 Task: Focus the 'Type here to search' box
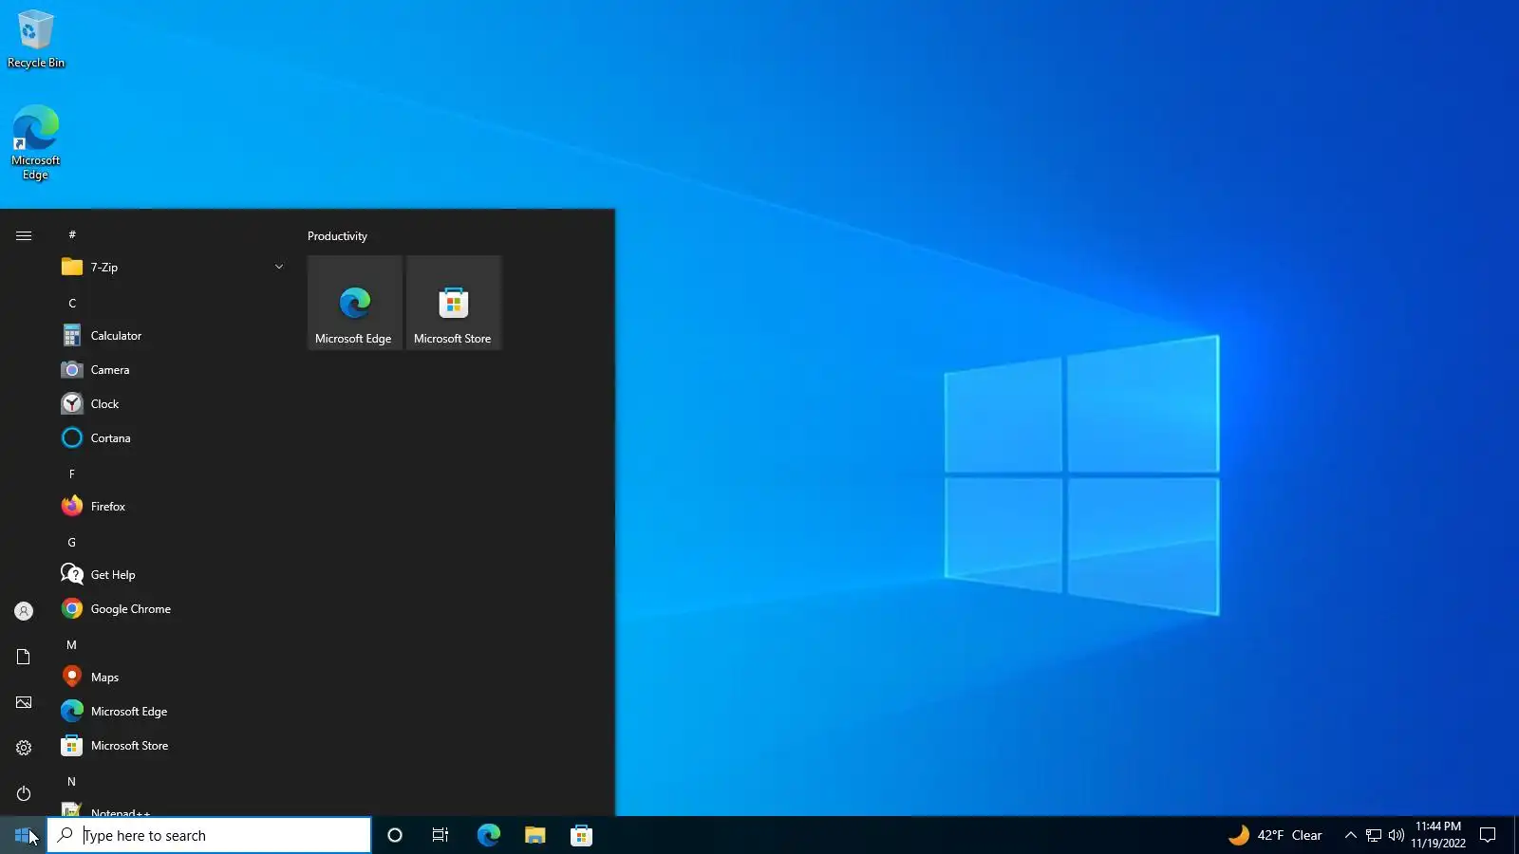(209, 835)
